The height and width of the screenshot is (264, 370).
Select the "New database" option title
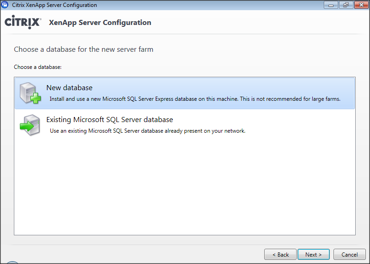click(x=69, y=88)
